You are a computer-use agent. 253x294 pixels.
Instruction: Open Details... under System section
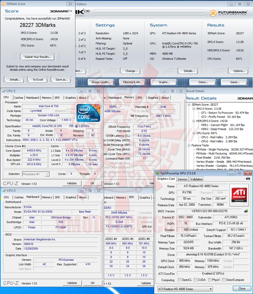(x=189, y=71)
